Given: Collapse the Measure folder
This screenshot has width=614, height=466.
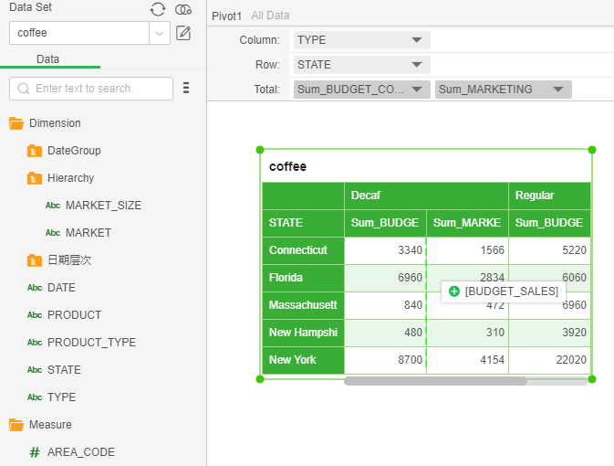Looking at the screenshot, I should coord(16,425).
